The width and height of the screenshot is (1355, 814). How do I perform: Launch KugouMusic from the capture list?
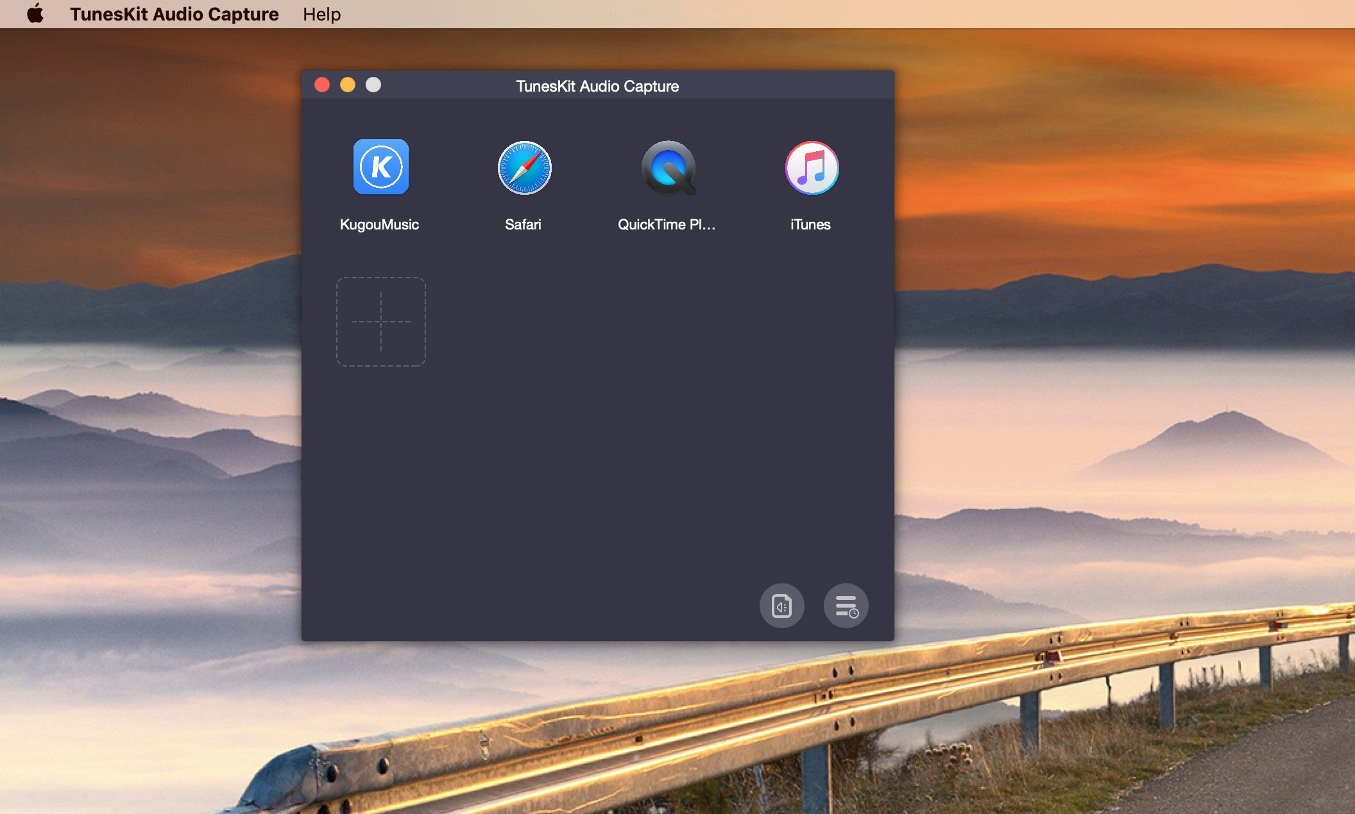click(380, 167)
